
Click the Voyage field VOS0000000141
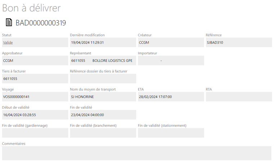coord(35,96)
